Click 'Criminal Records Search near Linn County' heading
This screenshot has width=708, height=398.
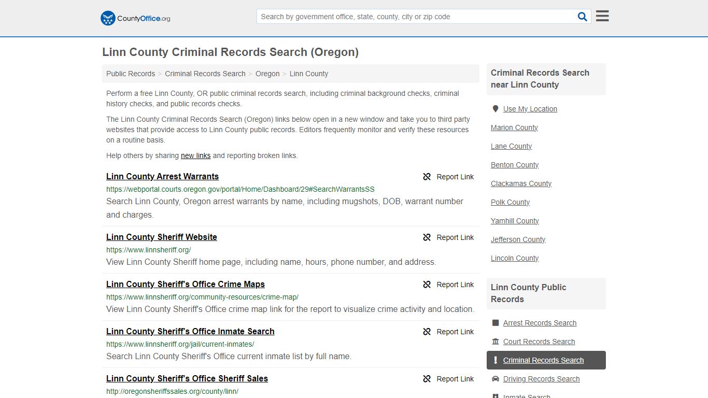pyautogui.click(x=540, y=79)
